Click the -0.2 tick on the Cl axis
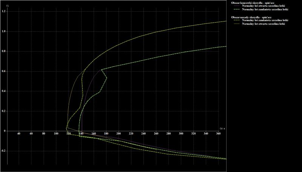 point(3,151)
